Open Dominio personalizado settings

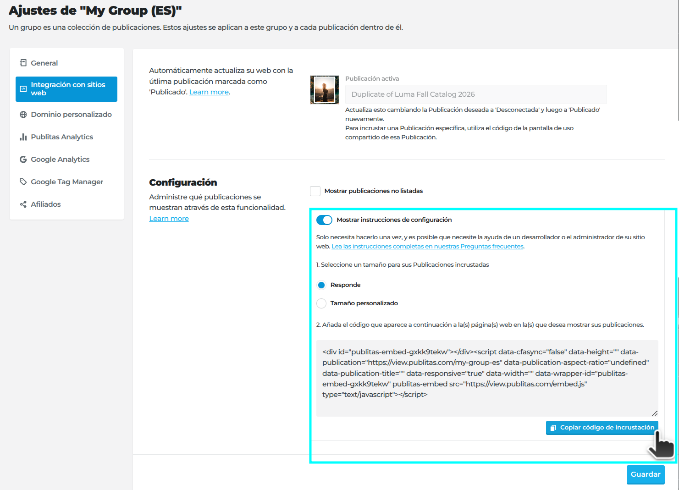pos(66,115)
